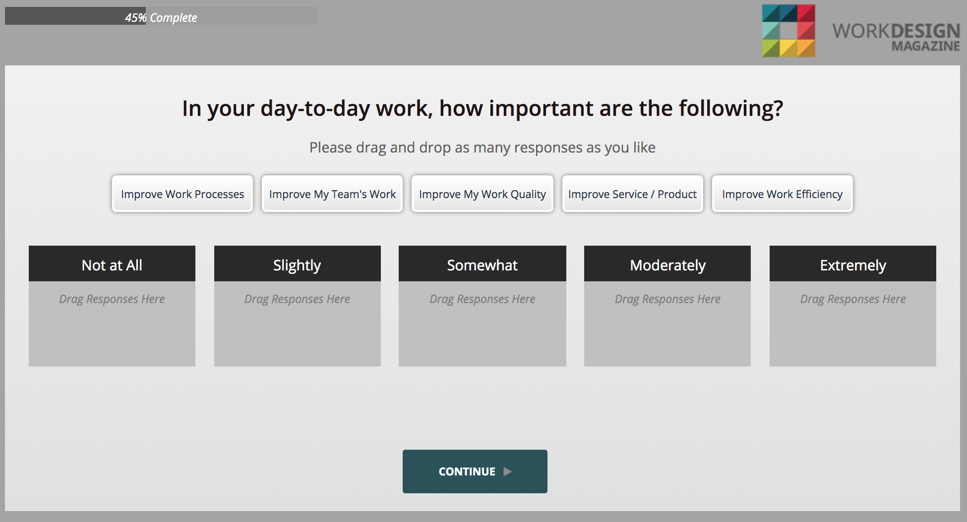Click the play arrow on Continue button

pos(507,471)
